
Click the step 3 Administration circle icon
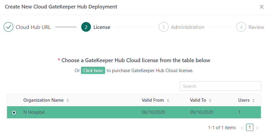pyautogui.click(x=164, y=27)
